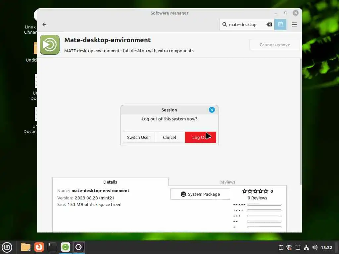Click into the mate-desktop search field

coord(246,24)
